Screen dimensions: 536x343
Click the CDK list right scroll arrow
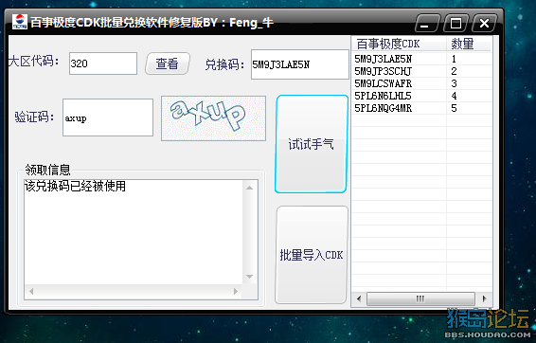pyautogui.click(x=484, y=298)
